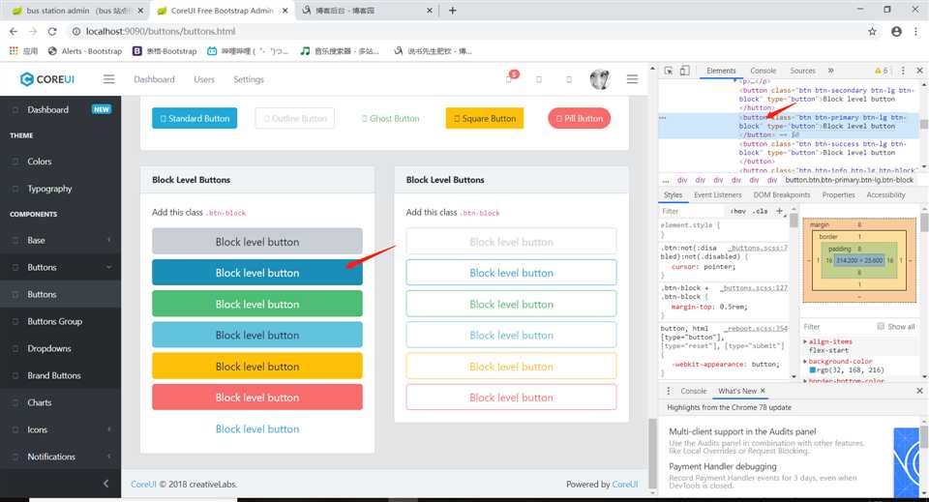Focus the Styles pane Filter field
The height and width of the screenshot is (502, 929).
[693, 211]
